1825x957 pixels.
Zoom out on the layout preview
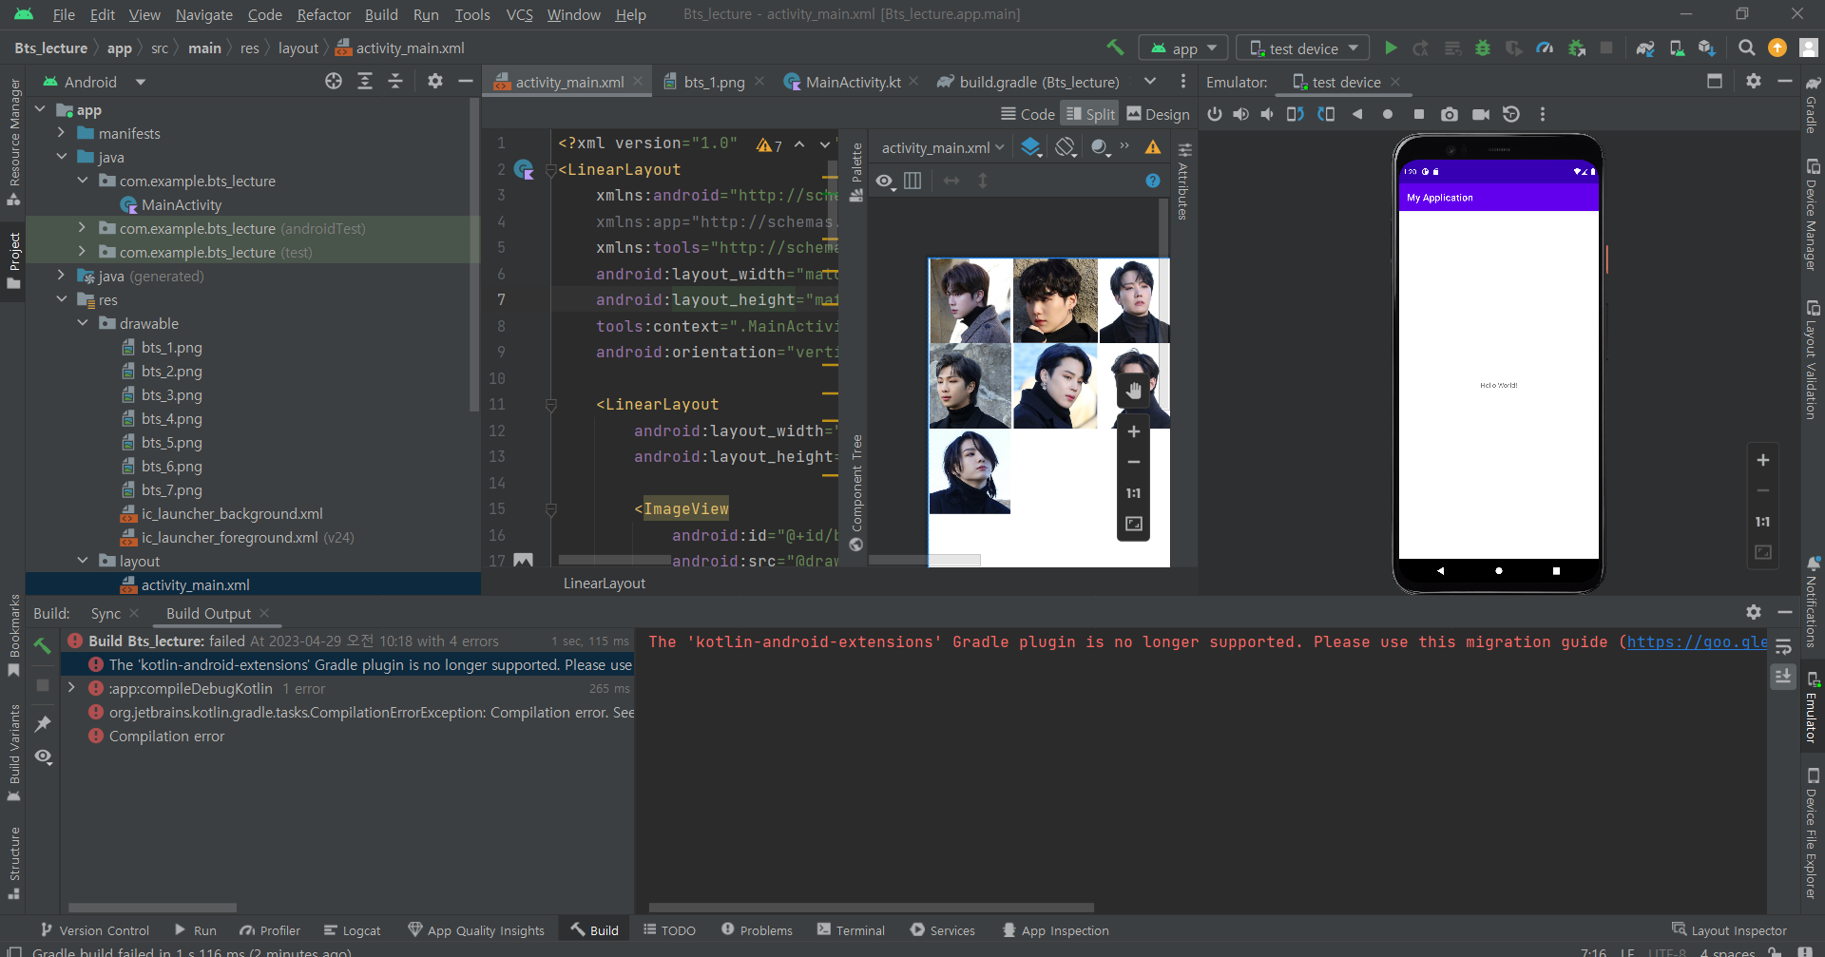pos(1133,462)
